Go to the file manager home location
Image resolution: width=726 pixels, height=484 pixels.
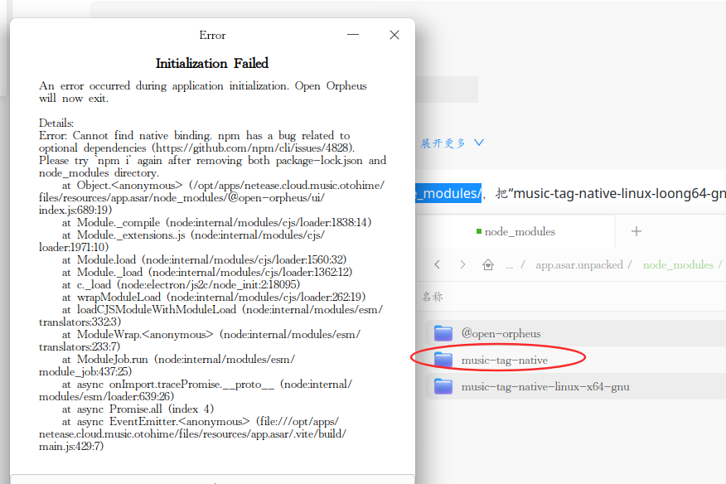pos(488,264)
